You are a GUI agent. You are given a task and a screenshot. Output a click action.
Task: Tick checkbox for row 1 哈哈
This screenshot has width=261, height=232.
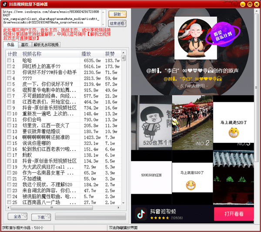(9, 61)
